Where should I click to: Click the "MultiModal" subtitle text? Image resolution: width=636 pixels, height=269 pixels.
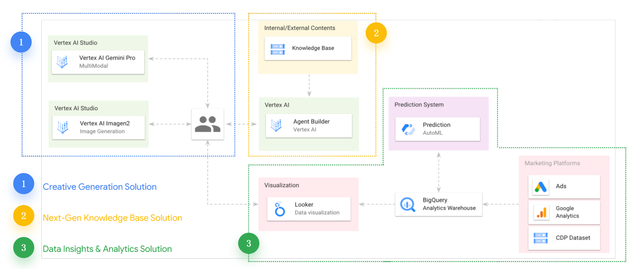pos(93,66)
